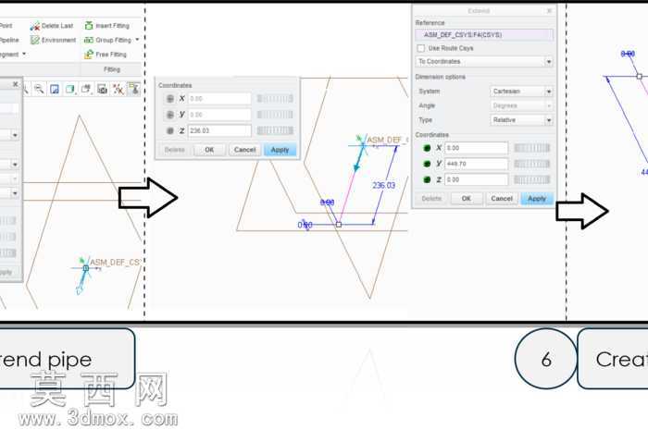Click the Fitting ribbon group label

click(x=112, y=69)
